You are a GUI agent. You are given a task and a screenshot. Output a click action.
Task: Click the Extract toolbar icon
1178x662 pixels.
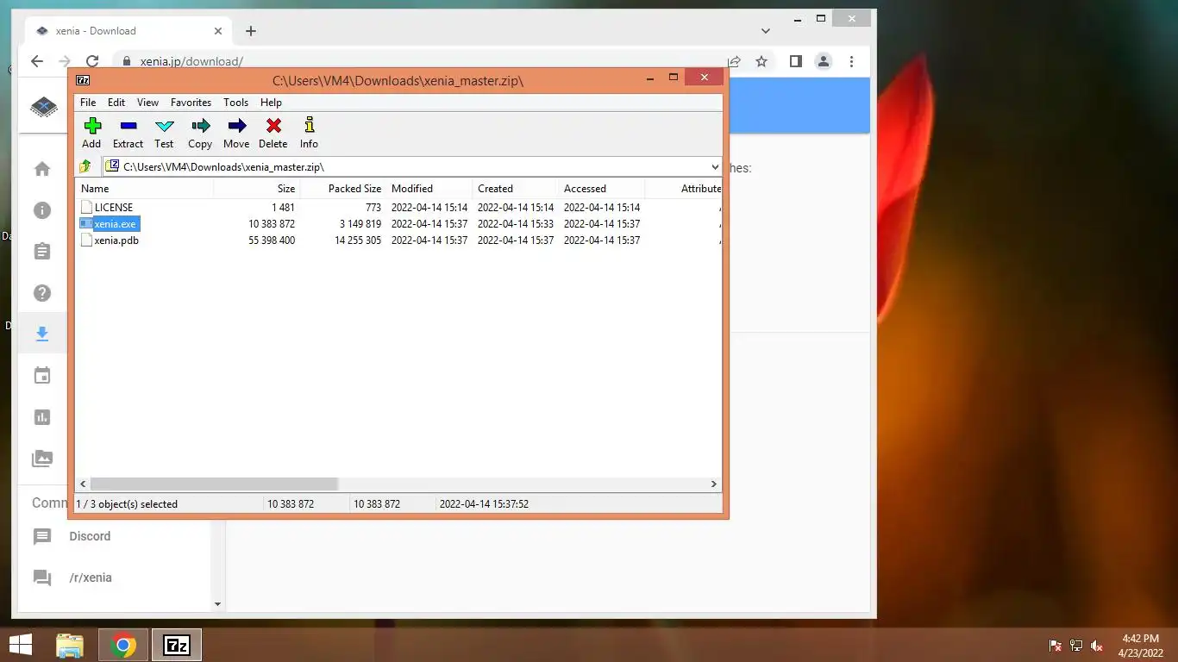pos(128,127)
